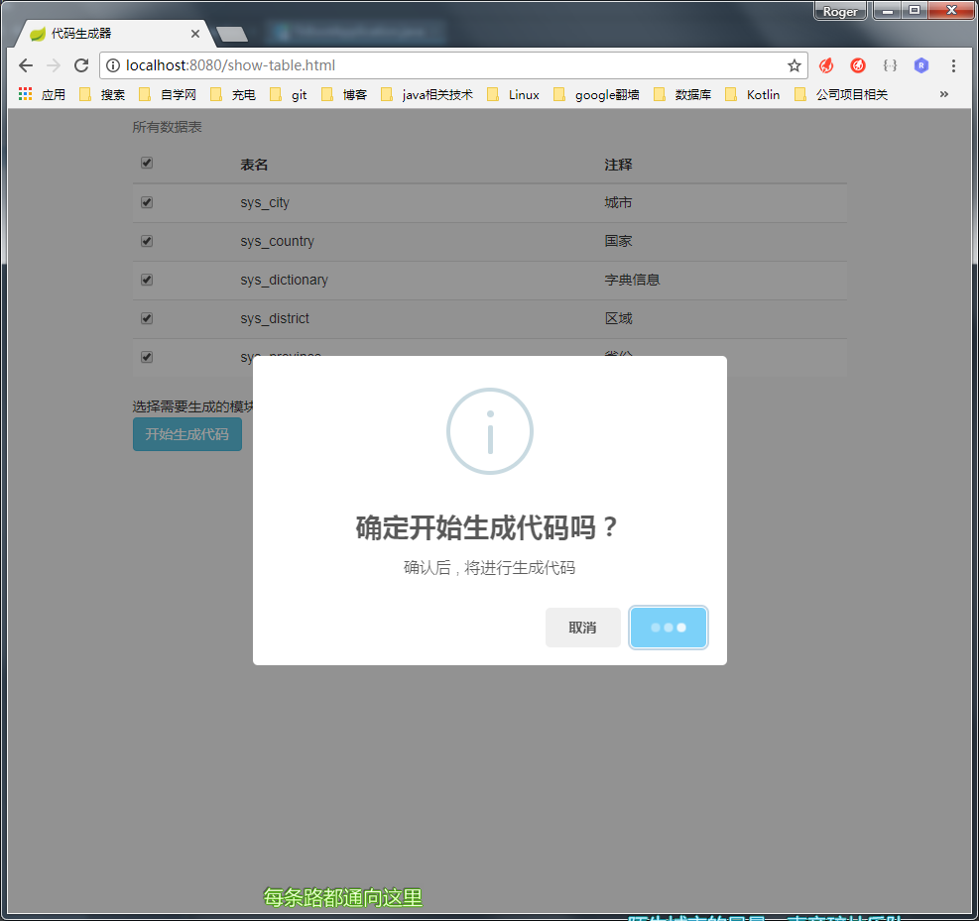Open the 应用 apps grid shortcut
This screenshot has width=979, height=921.
[42, 94]
